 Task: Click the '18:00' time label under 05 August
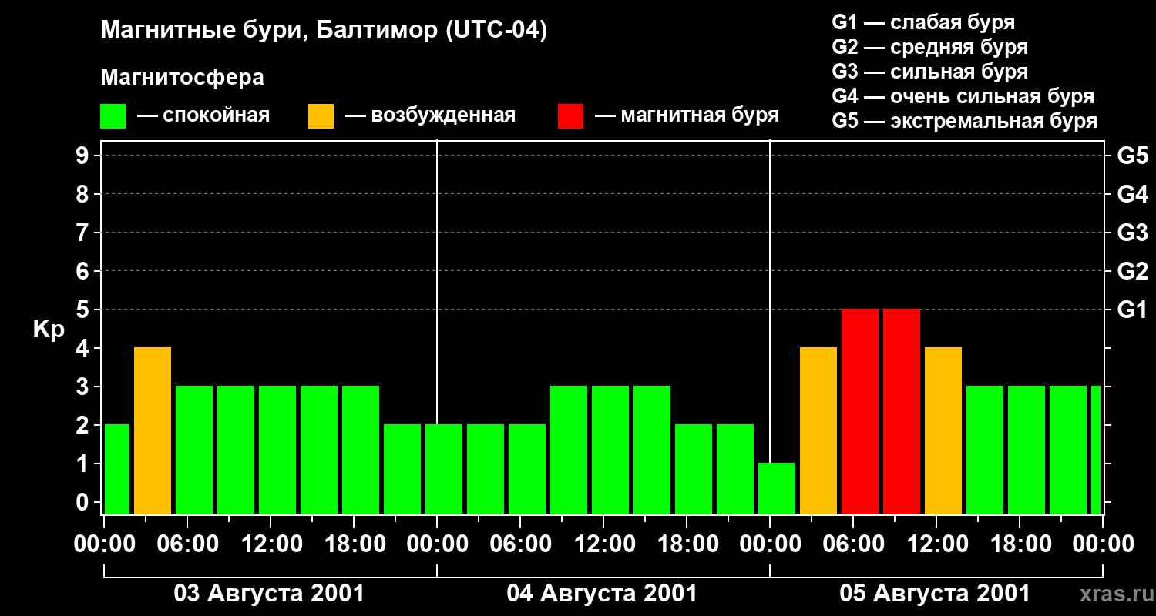click(x=1020, y=544)
